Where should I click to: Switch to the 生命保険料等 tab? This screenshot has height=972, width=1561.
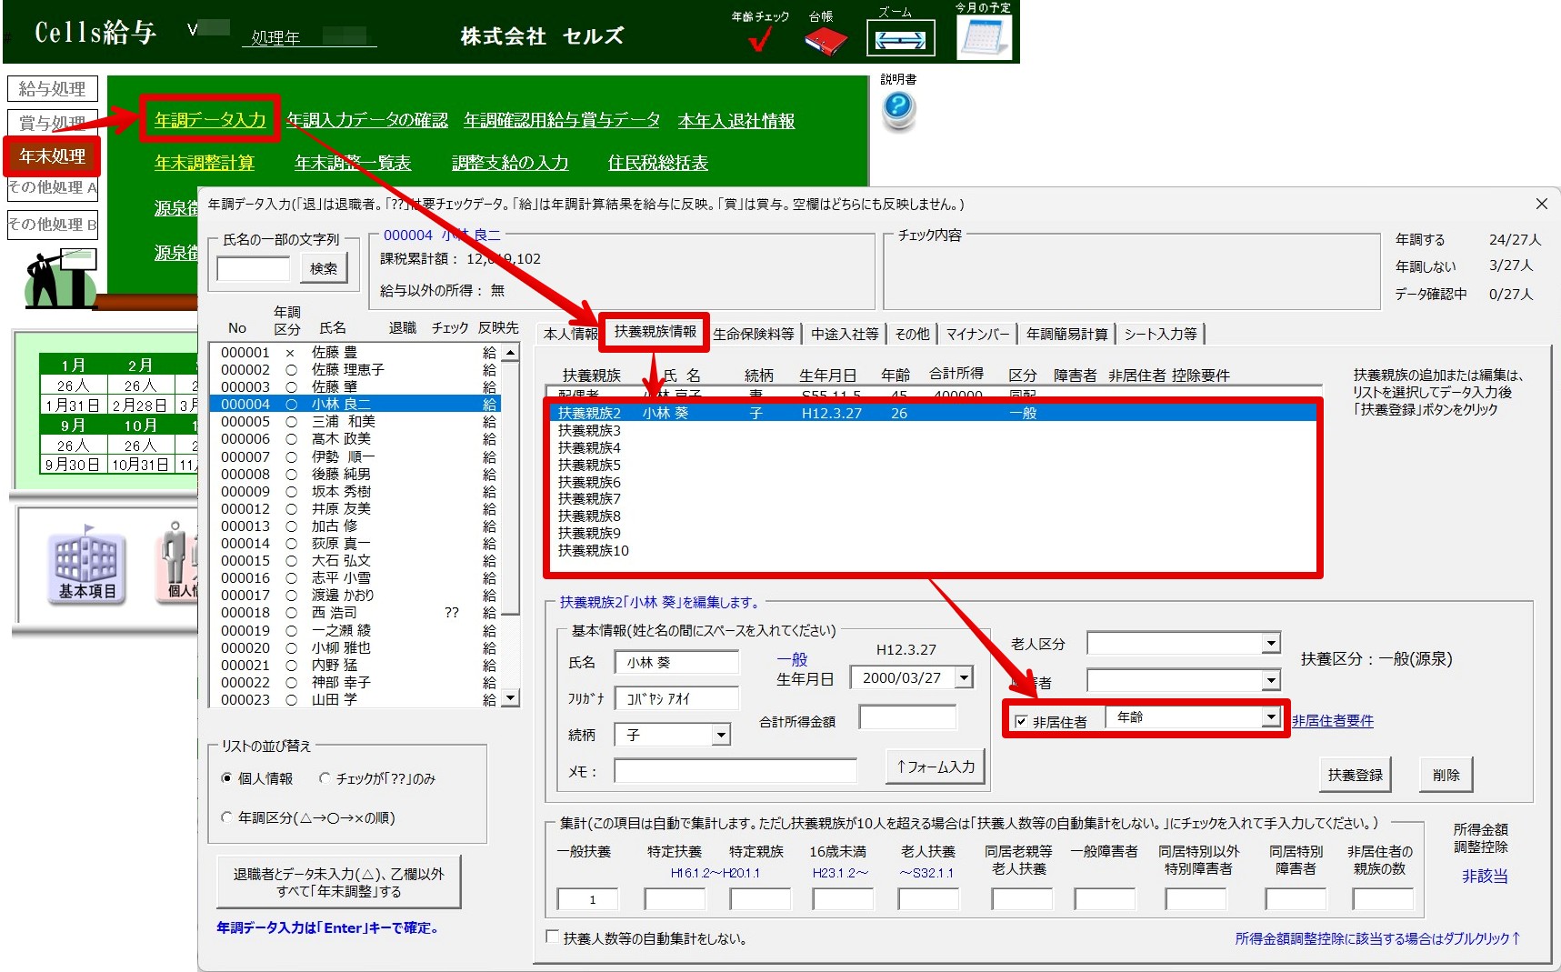[754, 334]
